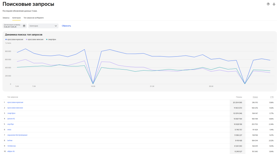Open the кроссовки мужские query link

15,102
